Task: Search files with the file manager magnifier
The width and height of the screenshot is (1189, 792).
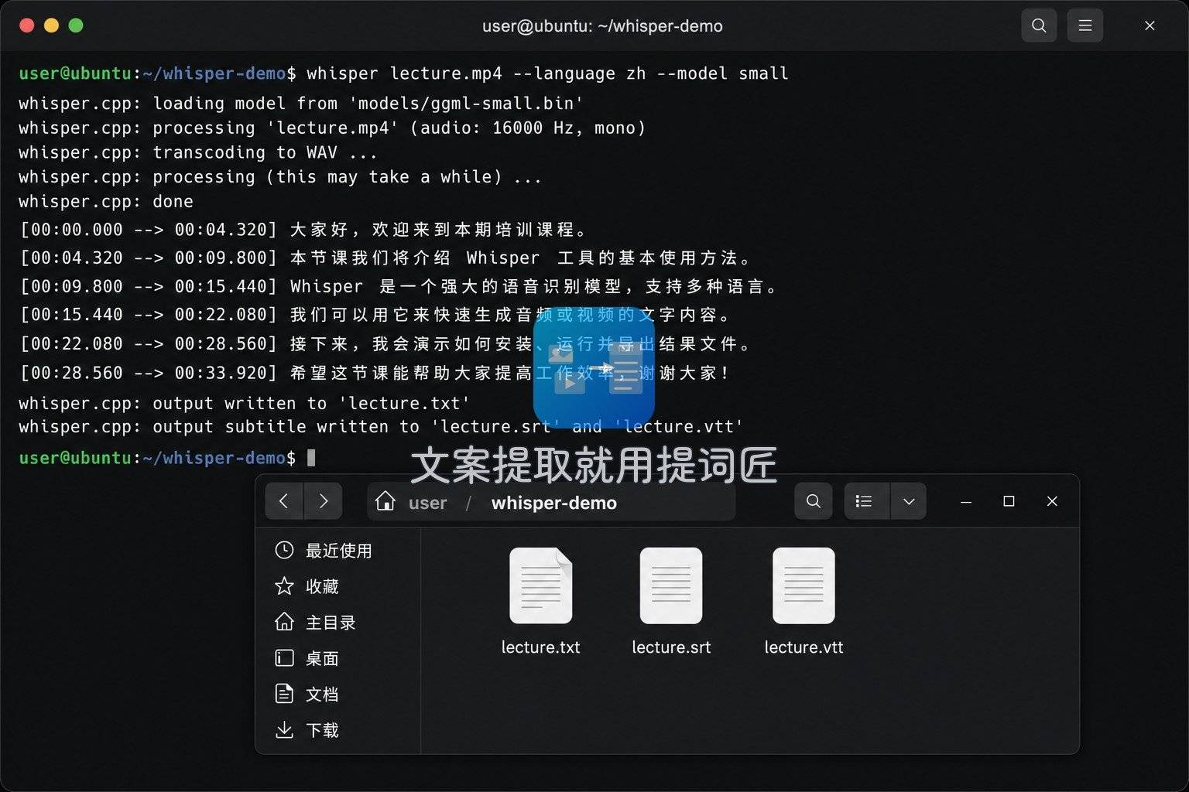Action: (x=814, y=501)
